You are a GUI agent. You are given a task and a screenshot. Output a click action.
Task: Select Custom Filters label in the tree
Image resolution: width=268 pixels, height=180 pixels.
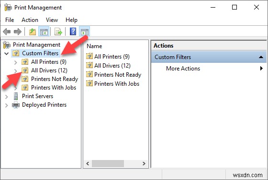40,53
